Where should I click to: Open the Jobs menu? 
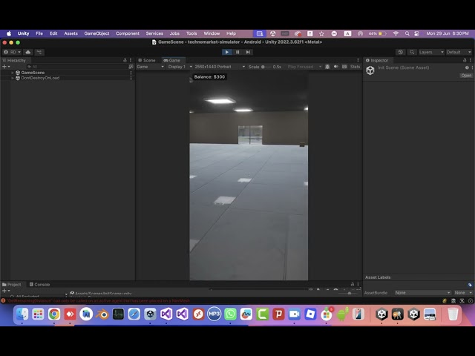click(174, 33)
